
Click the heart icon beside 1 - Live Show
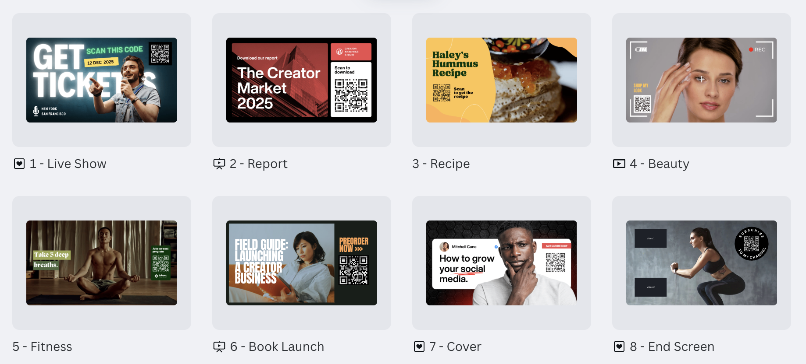[x=19, y=164]
